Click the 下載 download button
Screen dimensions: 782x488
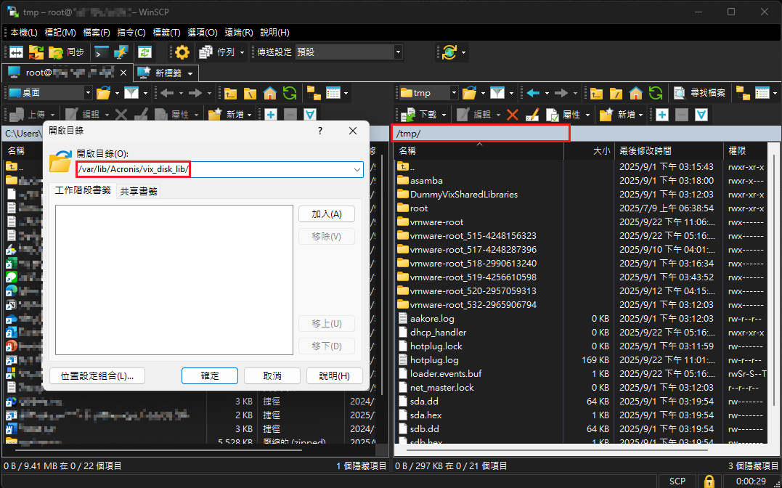tap(420, 115)
